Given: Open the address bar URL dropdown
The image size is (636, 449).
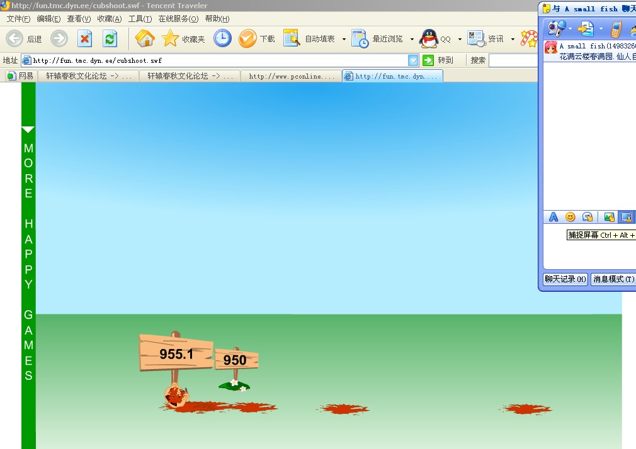Looking at the screenshot, I should coord(413,60).
